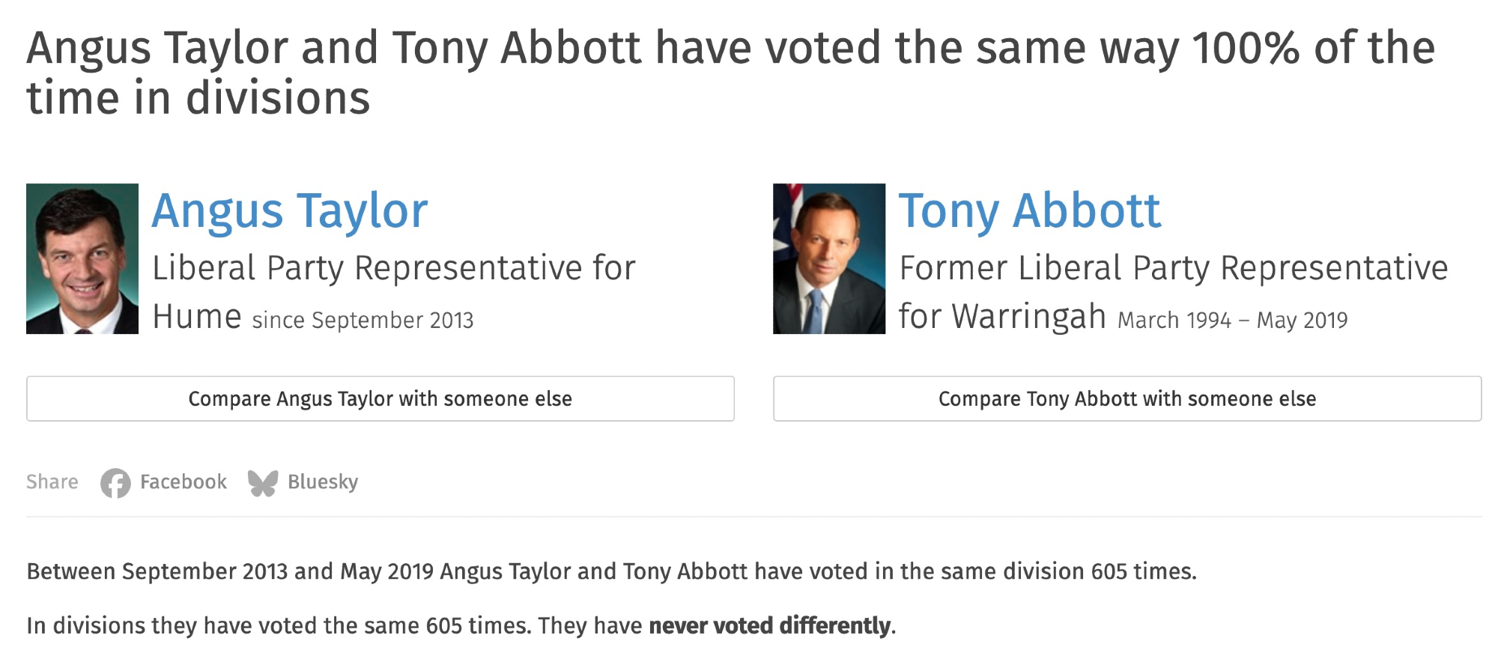Click the 'March 1994 – May 2019' text
The width and height of the screenshot is (1498, 671).
pos(1232,321)
